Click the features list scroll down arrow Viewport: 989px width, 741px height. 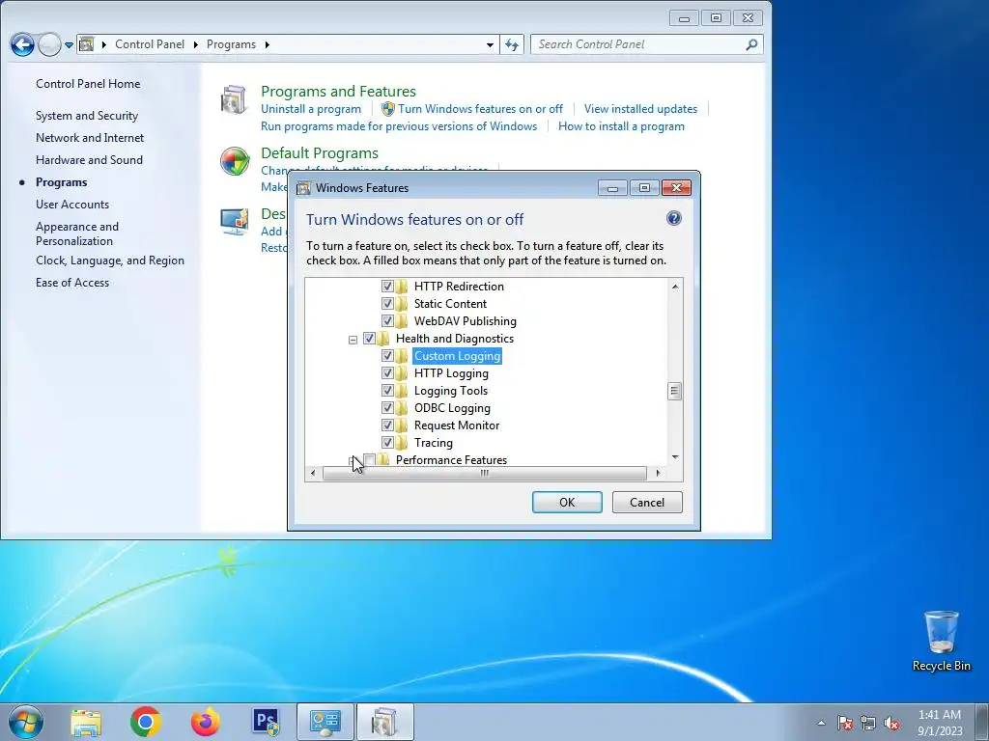click(675, 457)
